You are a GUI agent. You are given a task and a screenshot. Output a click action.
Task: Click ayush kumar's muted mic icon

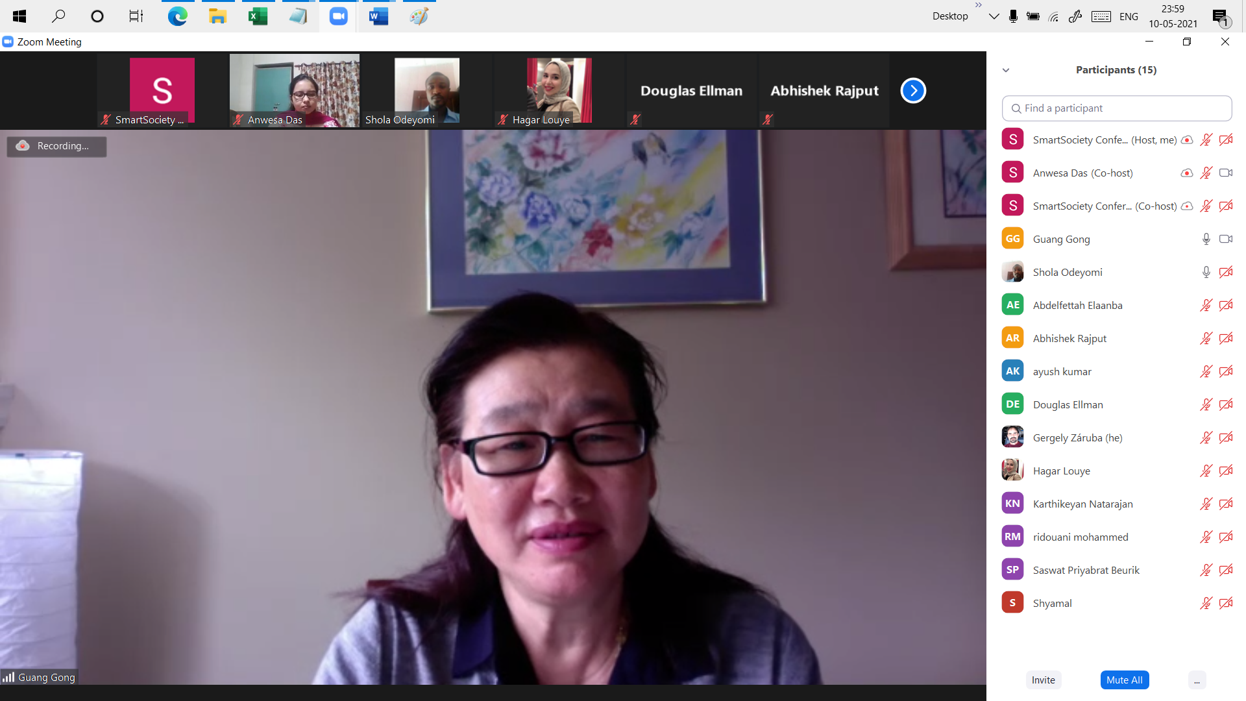(x=1206, y=371)
